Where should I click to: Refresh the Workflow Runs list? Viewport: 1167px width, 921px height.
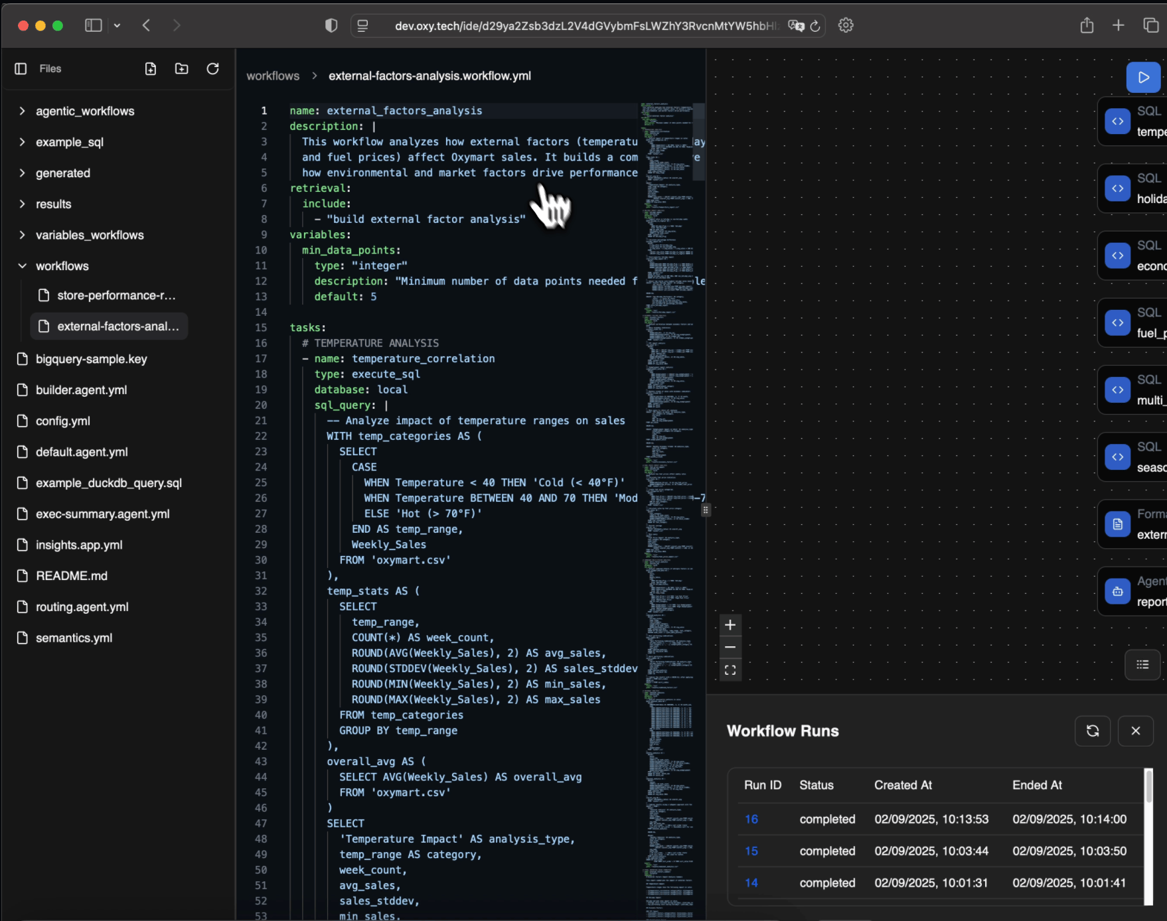coord(1092,731)
